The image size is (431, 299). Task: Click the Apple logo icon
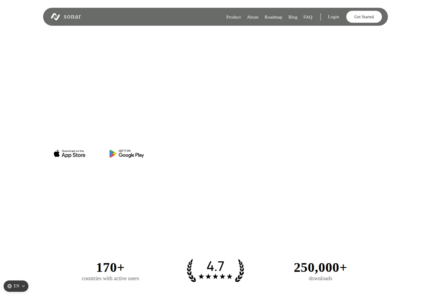pos(57,154)
